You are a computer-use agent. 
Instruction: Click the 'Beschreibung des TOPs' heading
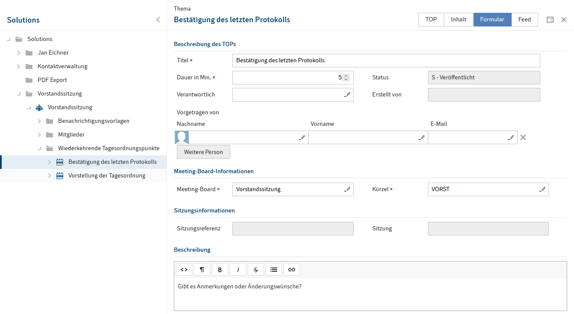205,44
